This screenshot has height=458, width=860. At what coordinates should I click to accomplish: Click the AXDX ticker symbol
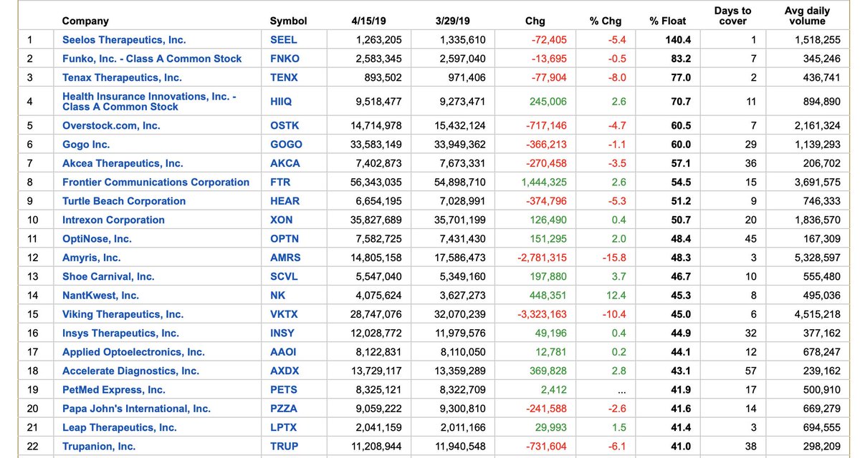[285, 371]
